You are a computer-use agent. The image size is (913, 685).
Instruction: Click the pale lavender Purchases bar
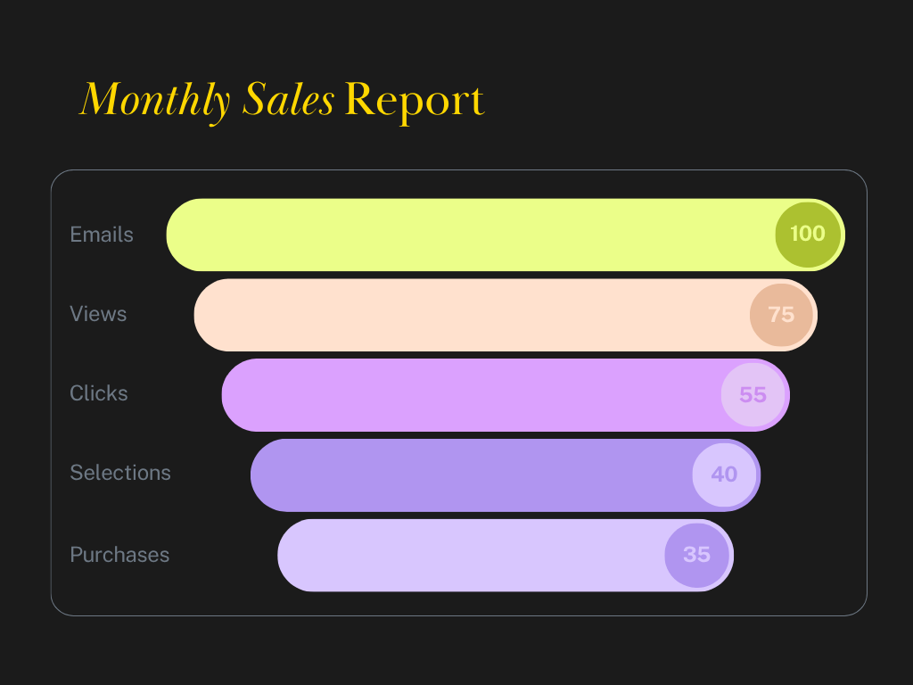464,555
